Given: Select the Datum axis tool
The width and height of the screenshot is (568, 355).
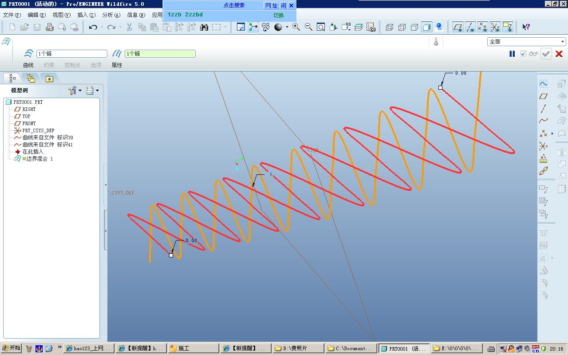Looking at the screenshot, I should pyautogui.click(x=543, y=108).
